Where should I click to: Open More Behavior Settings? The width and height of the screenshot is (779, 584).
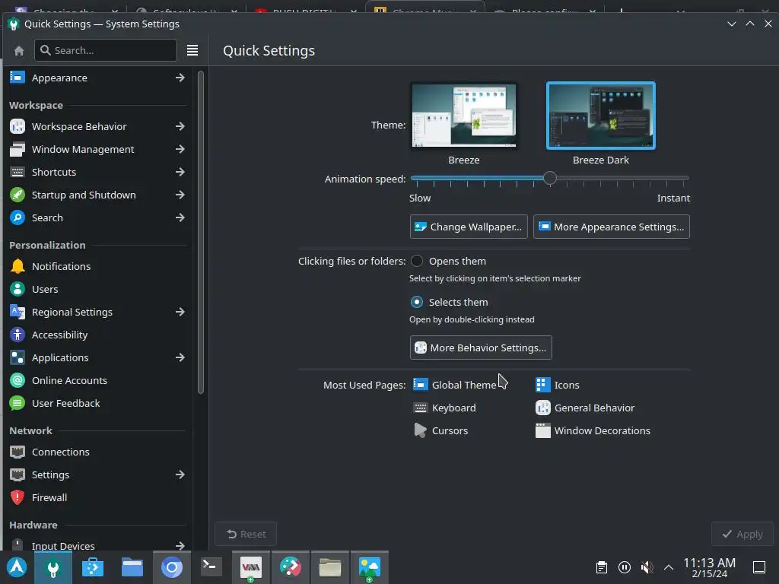click(481, 348)
